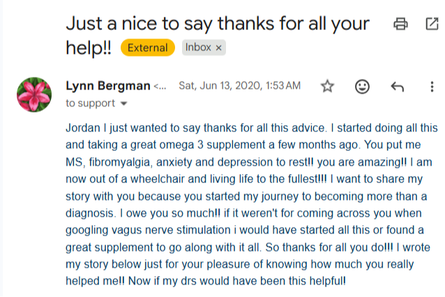
Task: Open the email in a new window
Action: point(432,24)
